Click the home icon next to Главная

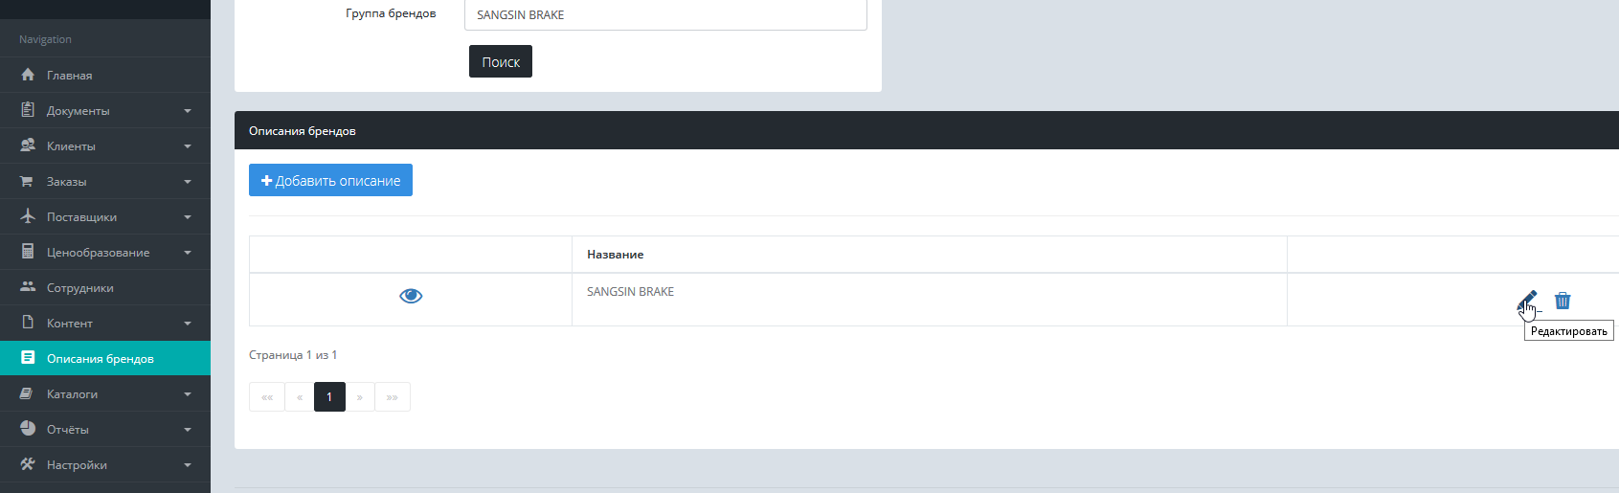(28, 75)
